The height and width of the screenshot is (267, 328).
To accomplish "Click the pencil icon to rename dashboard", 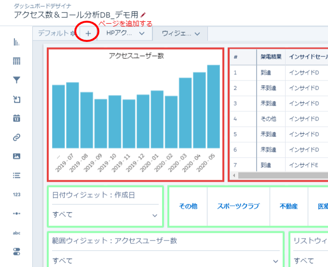I will point(143,15).
